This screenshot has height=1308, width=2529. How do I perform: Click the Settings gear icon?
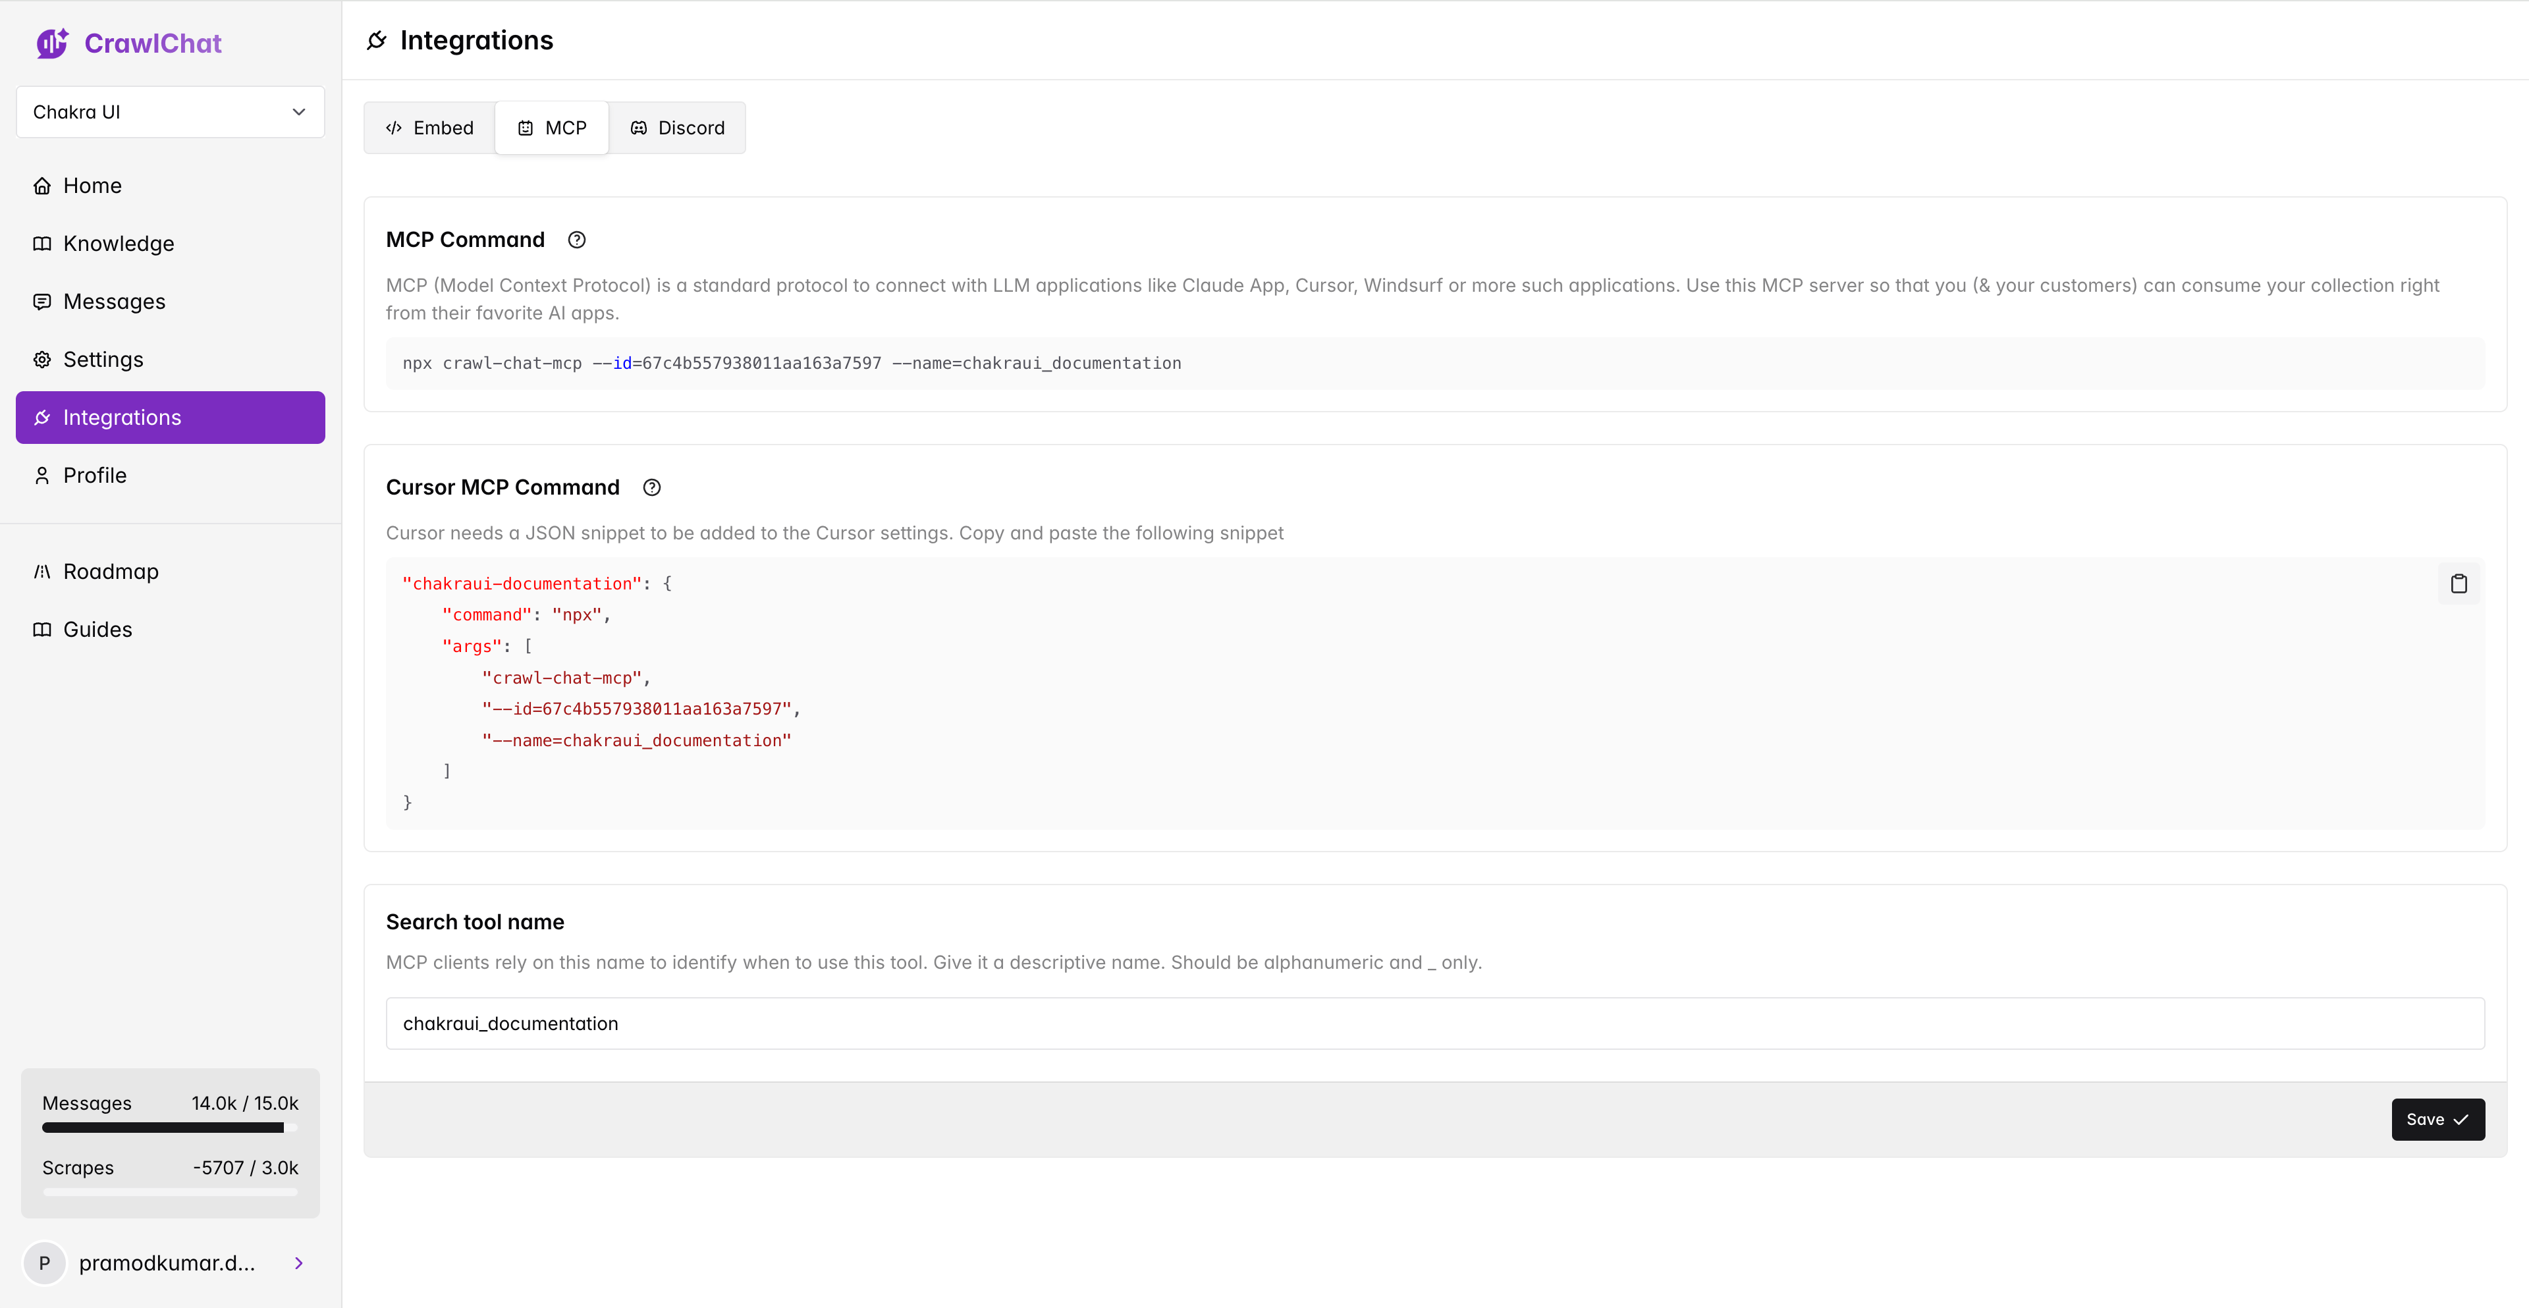point(42,360)
